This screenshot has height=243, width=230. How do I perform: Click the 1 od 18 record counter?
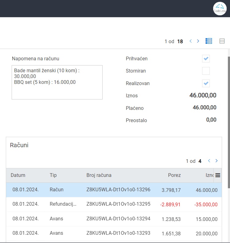(174, 41)
